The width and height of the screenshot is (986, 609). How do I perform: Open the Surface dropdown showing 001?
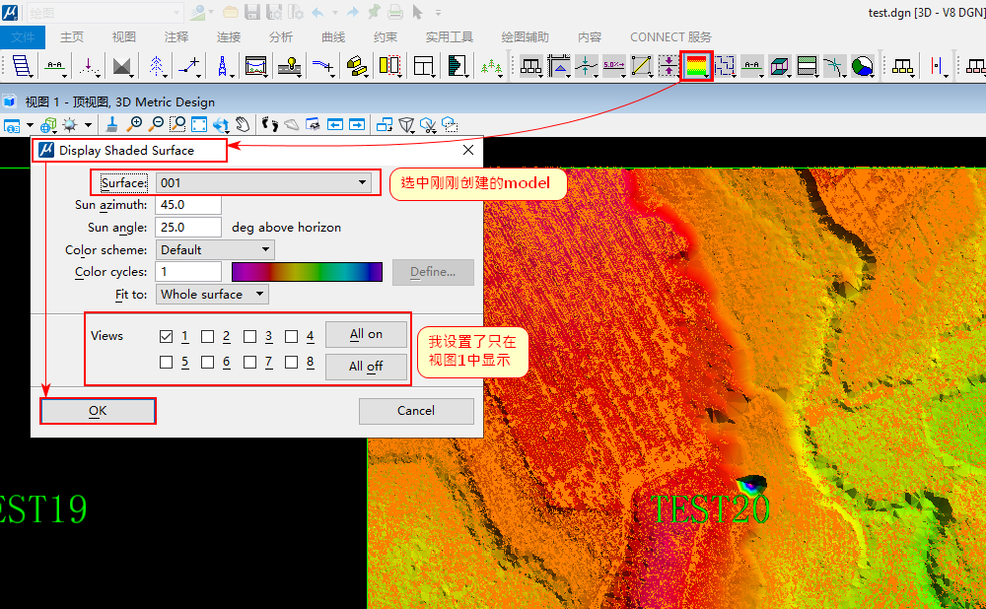click(263, 182)
